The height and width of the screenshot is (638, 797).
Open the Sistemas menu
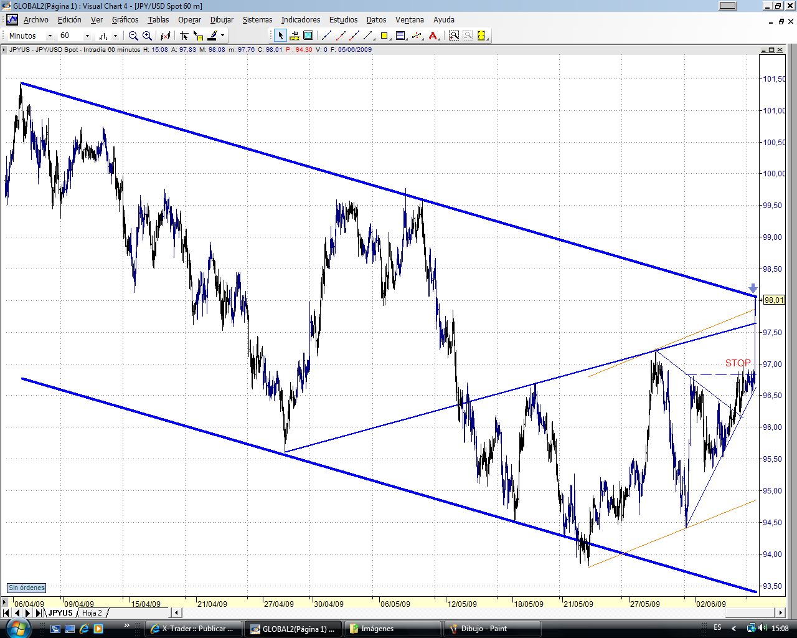click(x=257, y=20)
